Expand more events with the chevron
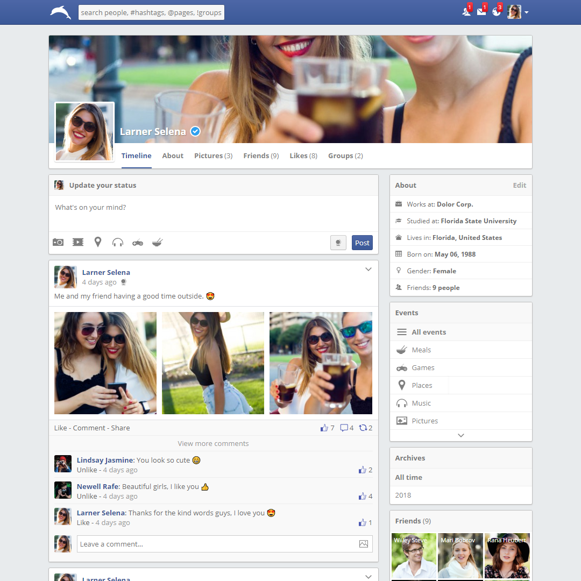Screen dimensions: 581x581 pos(460,435)
